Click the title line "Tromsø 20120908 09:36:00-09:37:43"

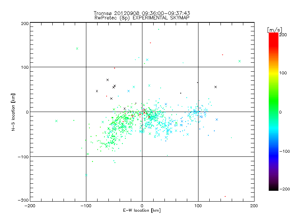pos(142,13)
